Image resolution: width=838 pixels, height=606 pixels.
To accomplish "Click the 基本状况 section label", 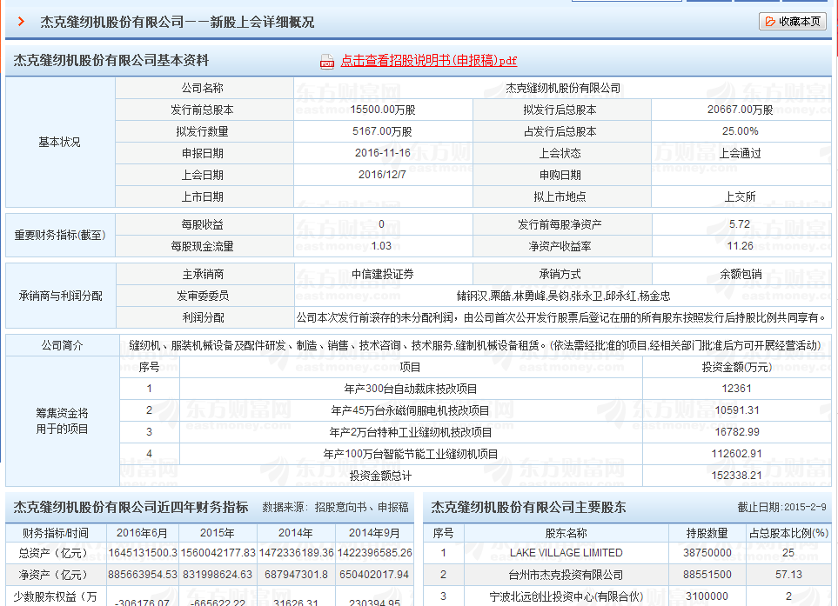I will click(x=59, y=142).
